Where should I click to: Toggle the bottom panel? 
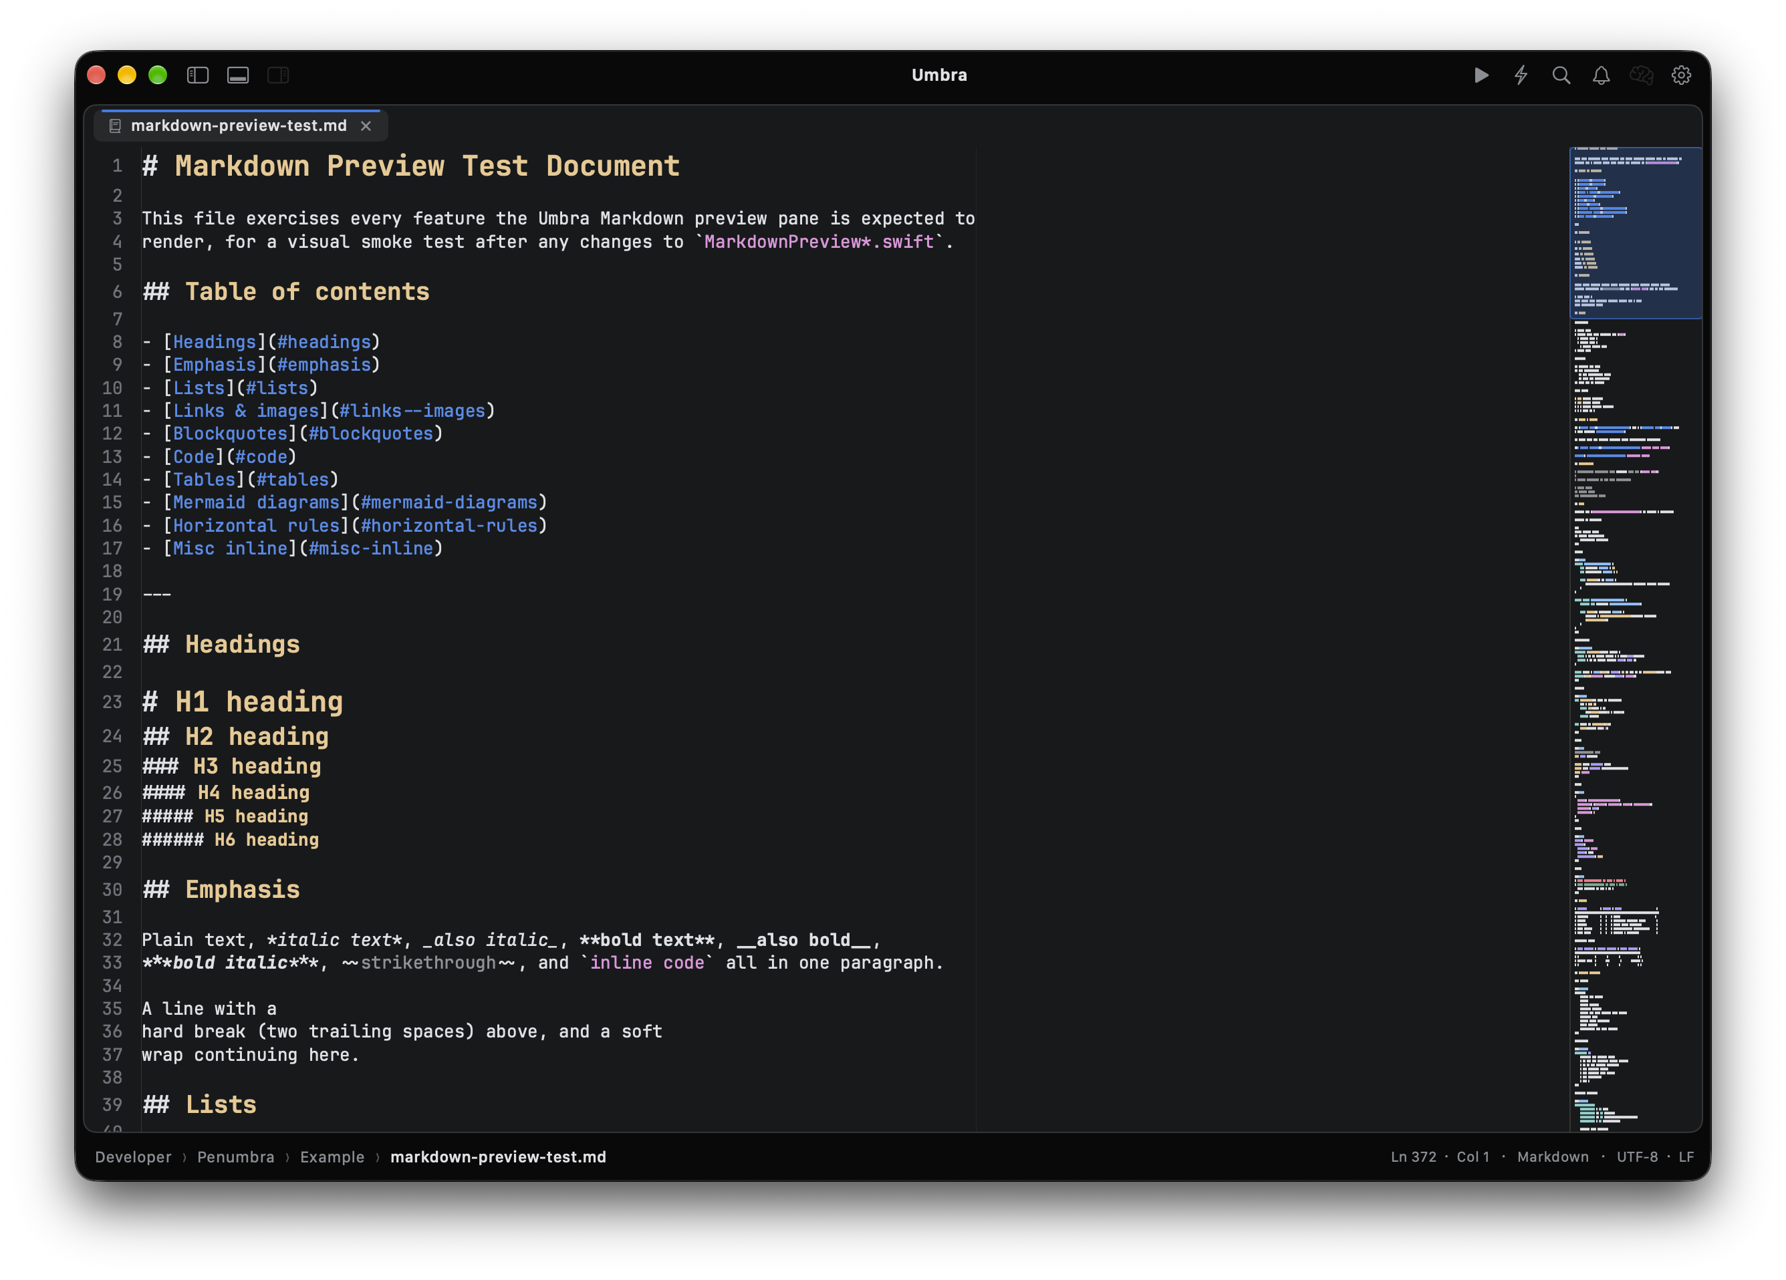click(238, 75)
